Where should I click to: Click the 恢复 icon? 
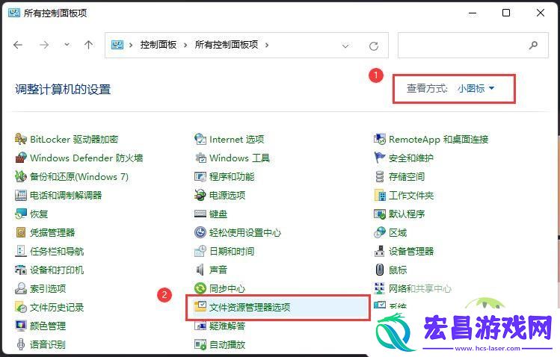coord(21,214)
